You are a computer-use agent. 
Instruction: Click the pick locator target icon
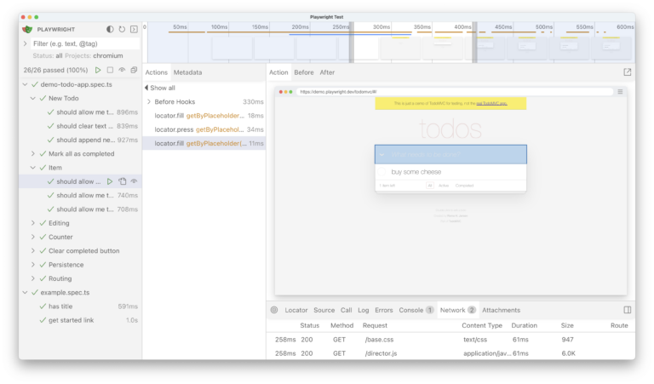click(274, 310)
